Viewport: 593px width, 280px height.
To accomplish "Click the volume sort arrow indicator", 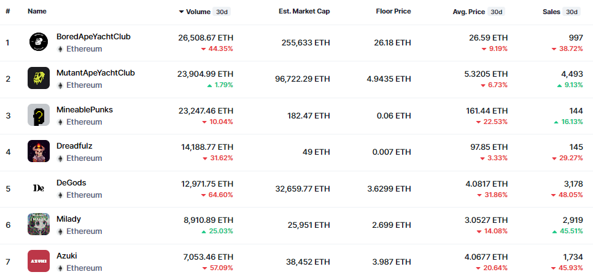I will coord(181,12).
